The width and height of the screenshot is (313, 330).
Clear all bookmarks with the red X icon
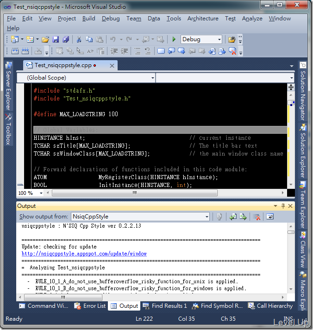(x=232, y=51)
